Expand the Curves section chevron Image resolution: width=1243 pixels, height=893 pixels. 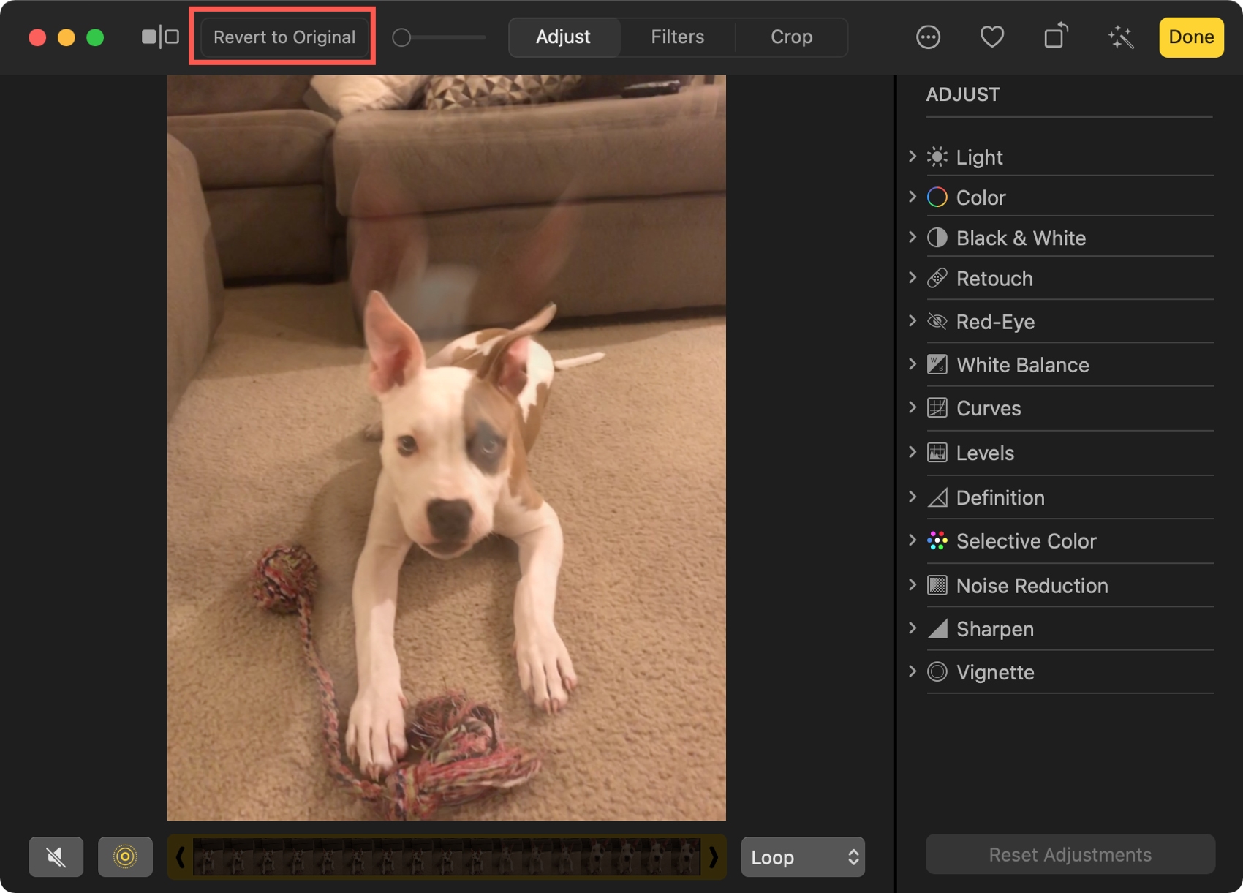[912, 407]
